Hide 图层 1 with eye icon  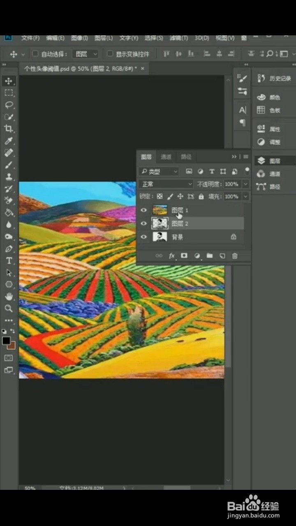click(143, 210)
